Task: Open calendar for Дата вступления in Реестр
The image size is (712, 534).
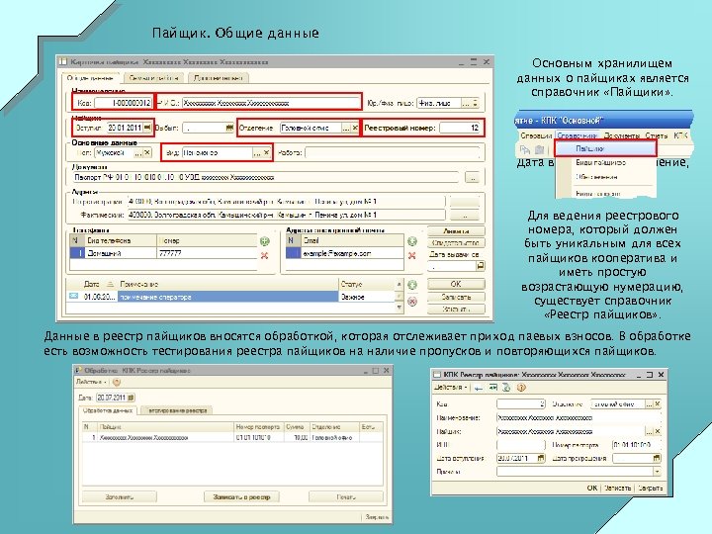Action: (540, 458)
